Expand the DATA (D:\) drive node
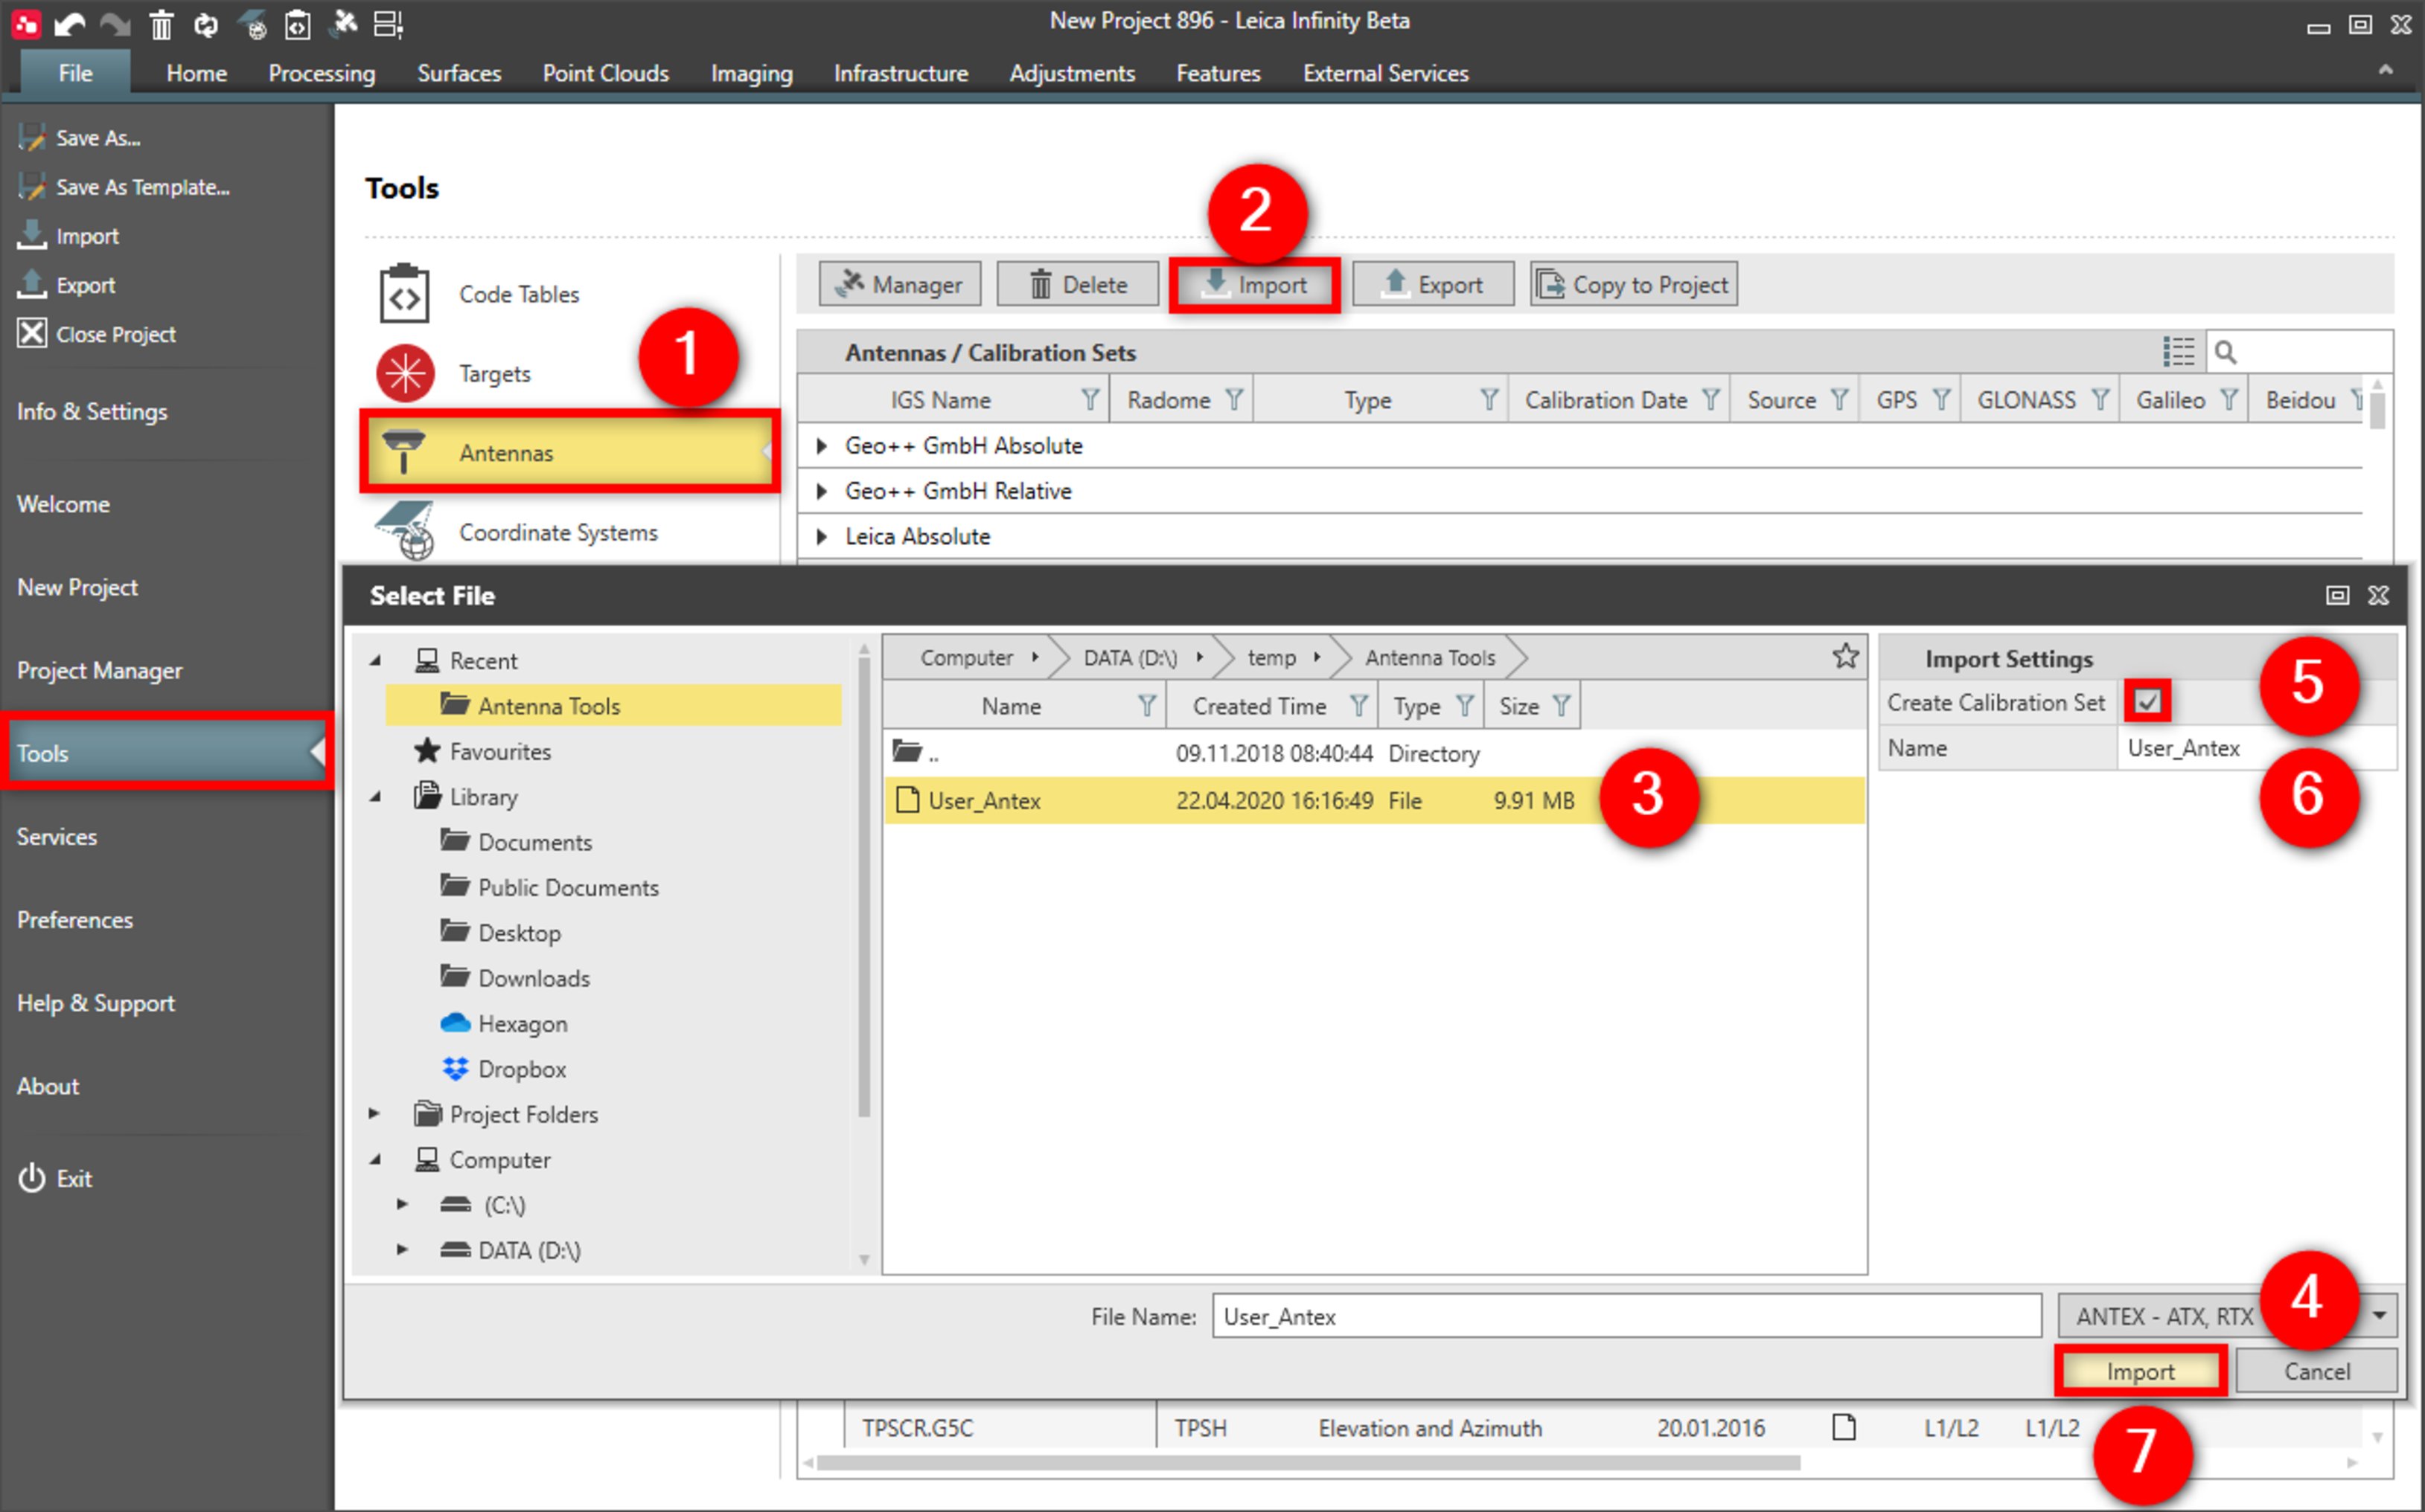This screenshot has height=1512, width=2425. click(x=403, y=1249)
